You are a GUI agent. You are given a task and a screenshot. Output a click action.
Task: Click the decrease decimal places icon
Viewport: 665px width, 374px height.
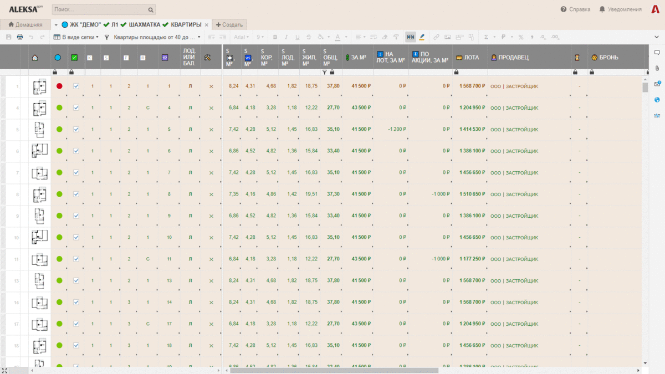[x=543, y=37]
